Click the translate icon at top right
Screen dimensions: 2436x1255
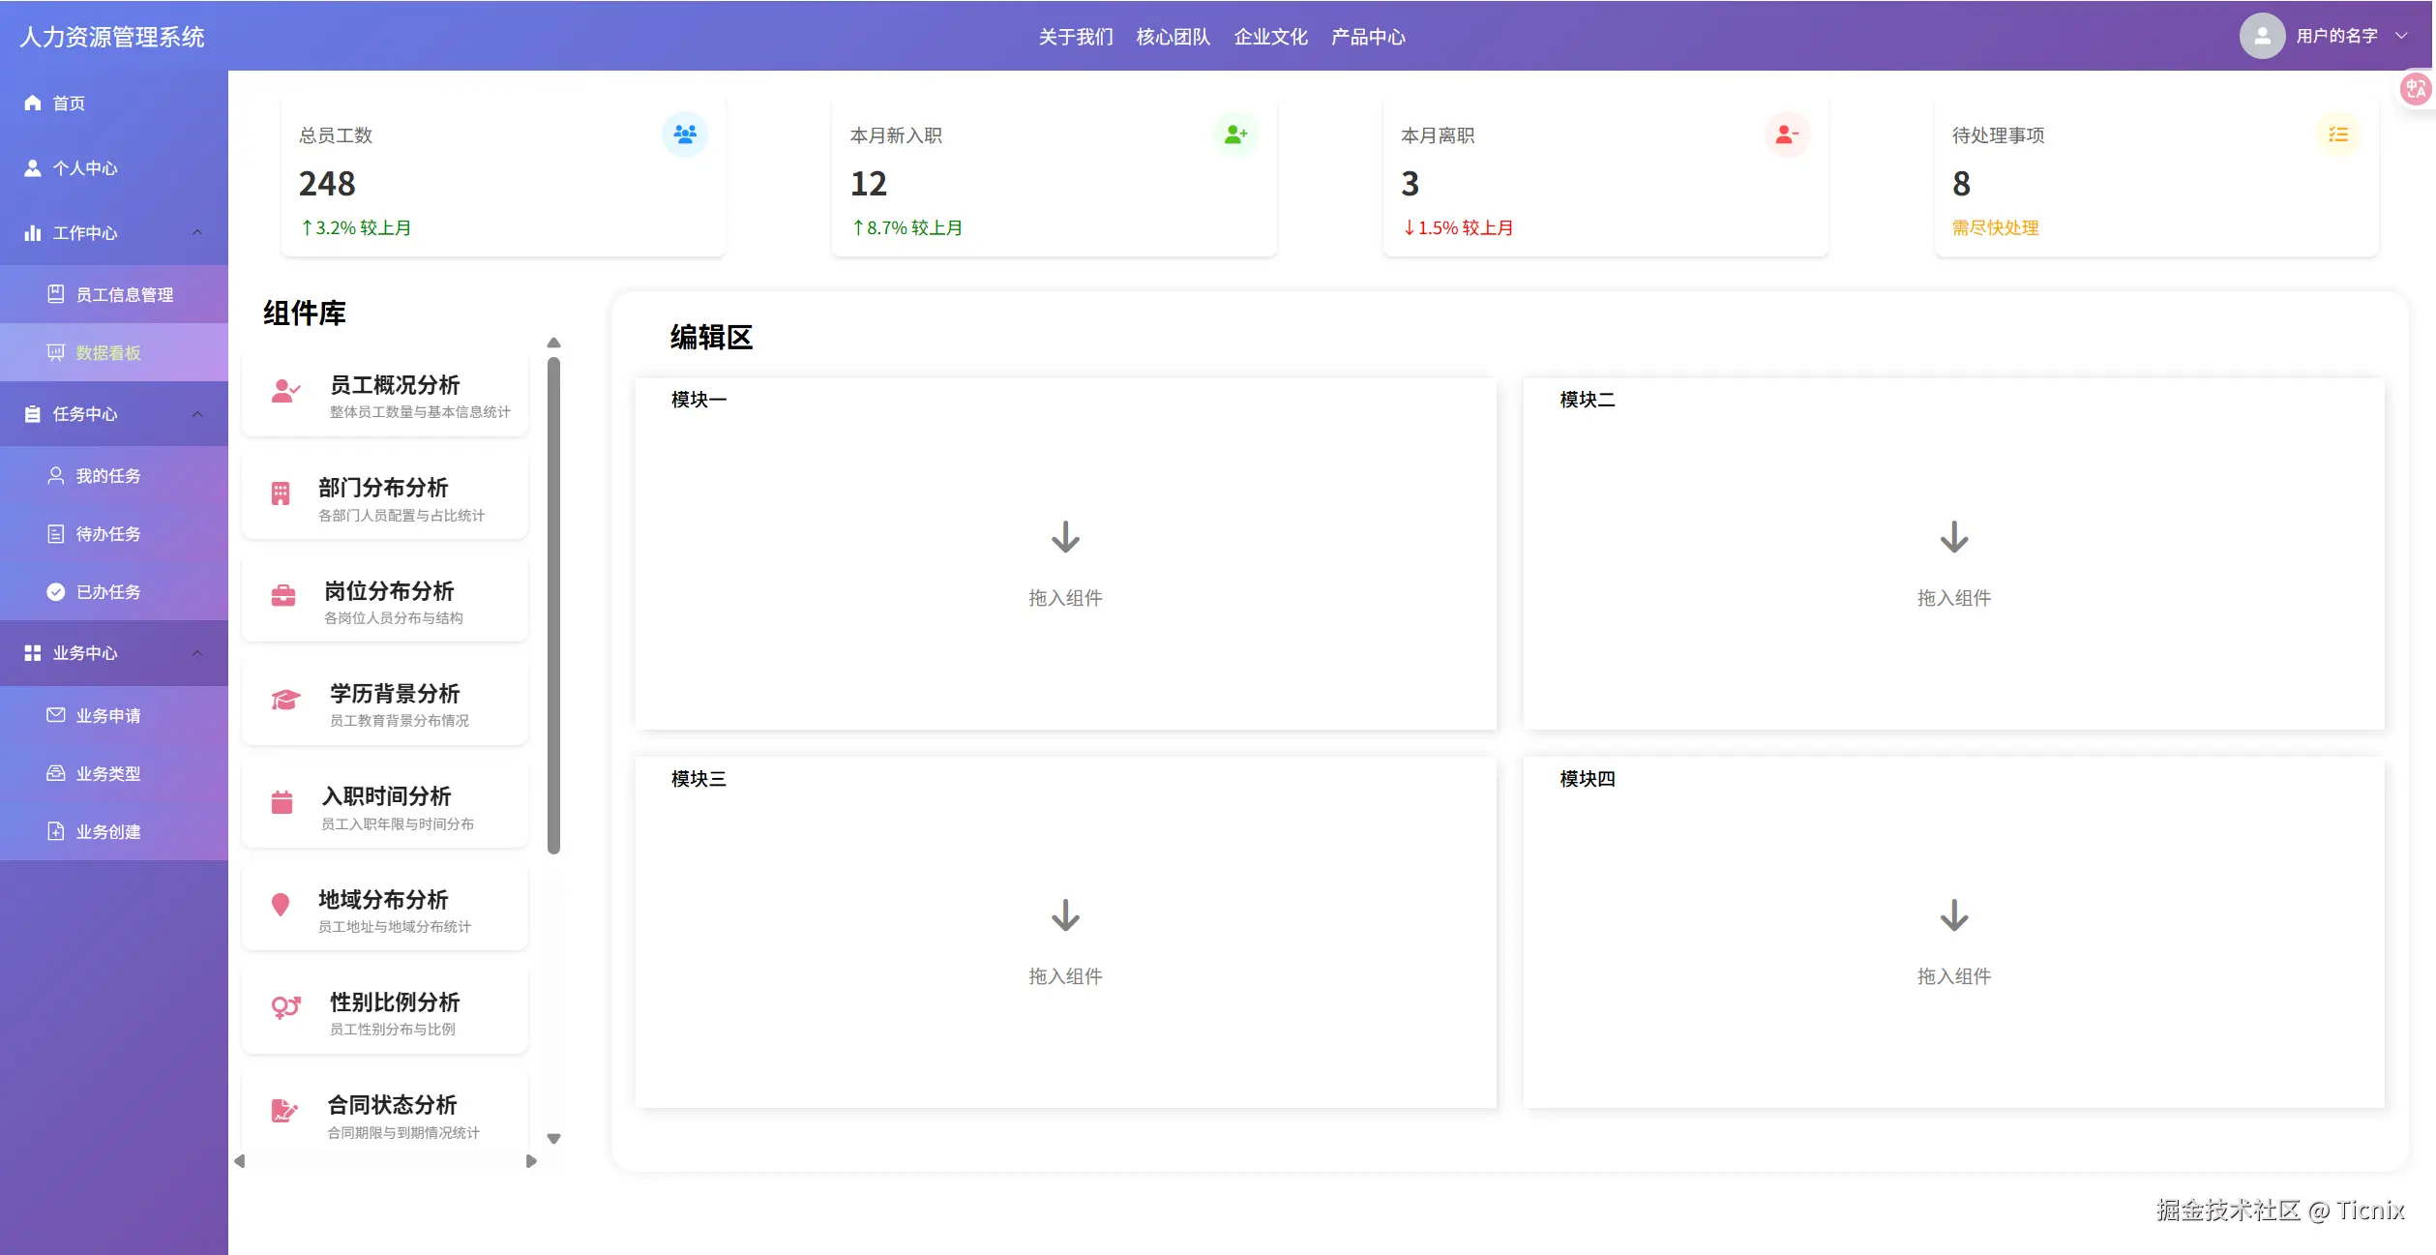pyautogui.click(x=2416, y=90)
